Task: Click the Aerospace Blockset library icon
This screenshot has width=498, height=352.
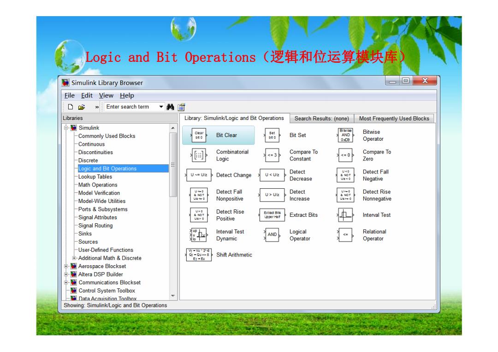Action: [74, 266]
